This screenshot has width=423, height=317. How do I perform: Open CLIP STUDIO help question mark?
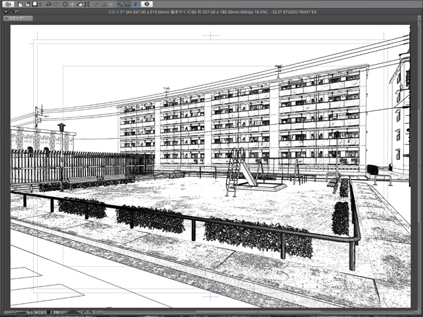click(x=147, y=5)
